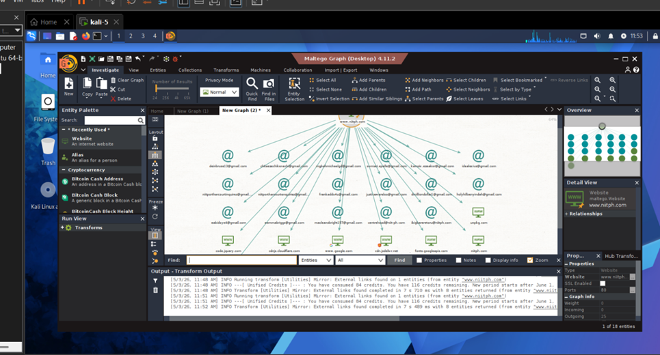The width and height of the screenshot is (660, 355).
Task: Expand Relationships in Detail View
Action: pyautogui.click(x=566, y=214)
